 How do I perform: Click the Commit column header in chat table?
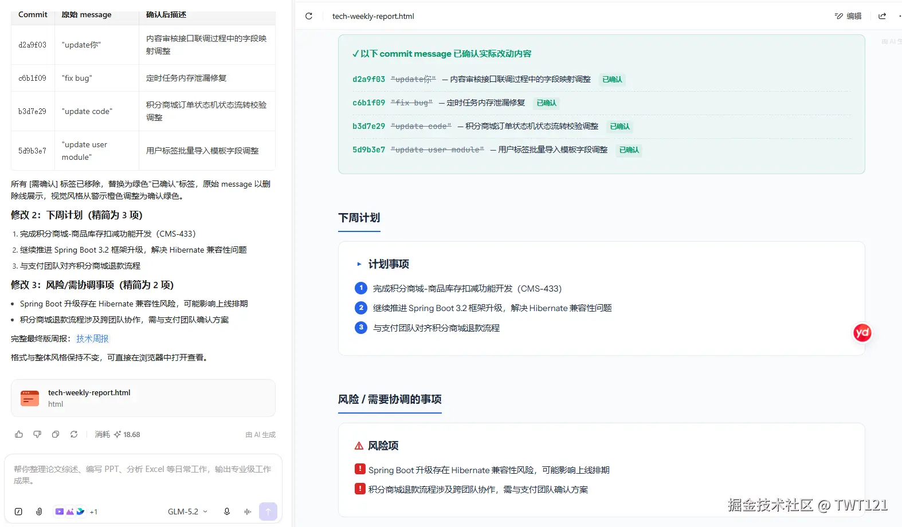click(33, 14)
